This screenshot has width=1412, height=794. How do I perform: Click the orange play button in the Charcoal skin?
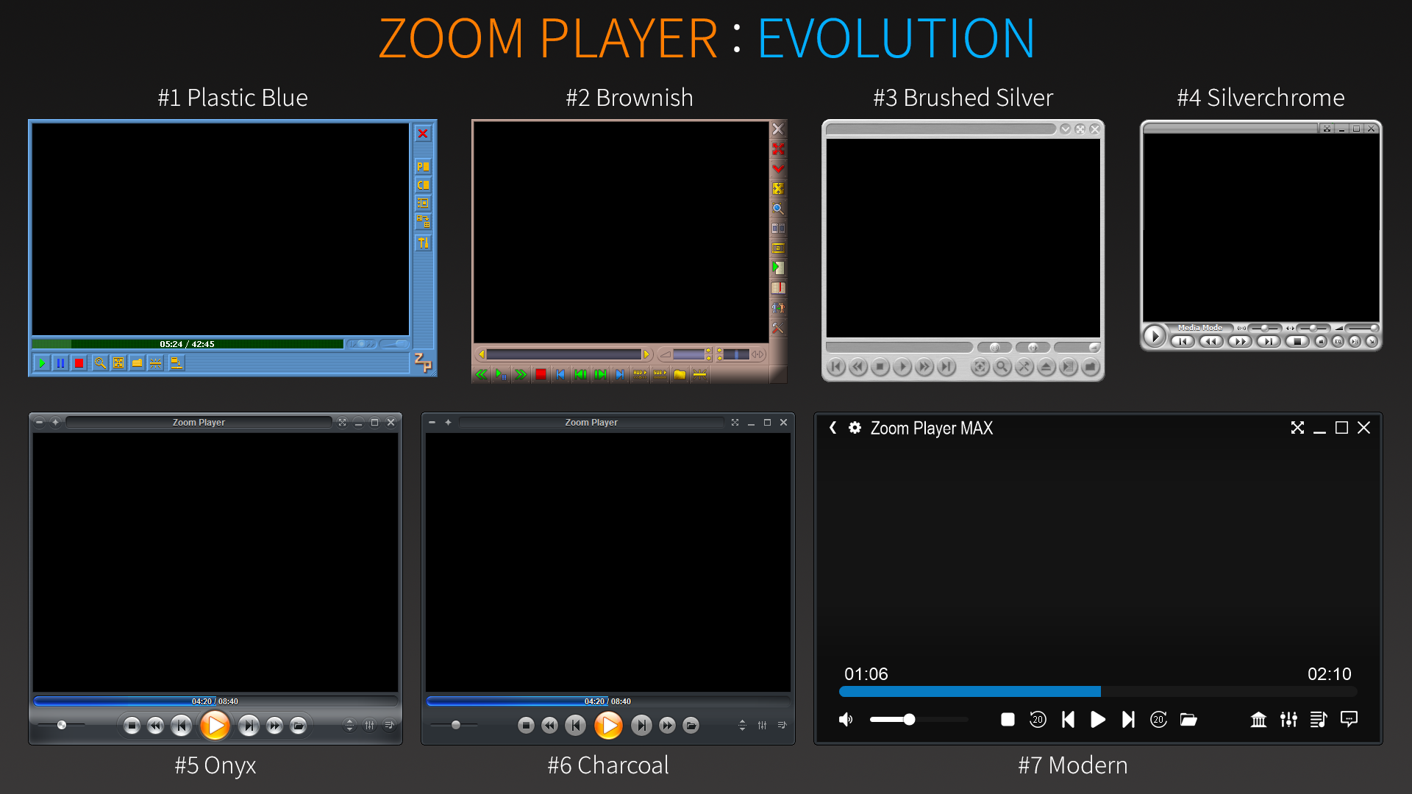tap(608, 726)
